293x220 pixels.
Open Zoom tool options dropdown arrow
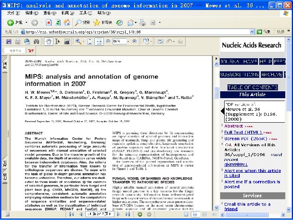click(83, 42)
